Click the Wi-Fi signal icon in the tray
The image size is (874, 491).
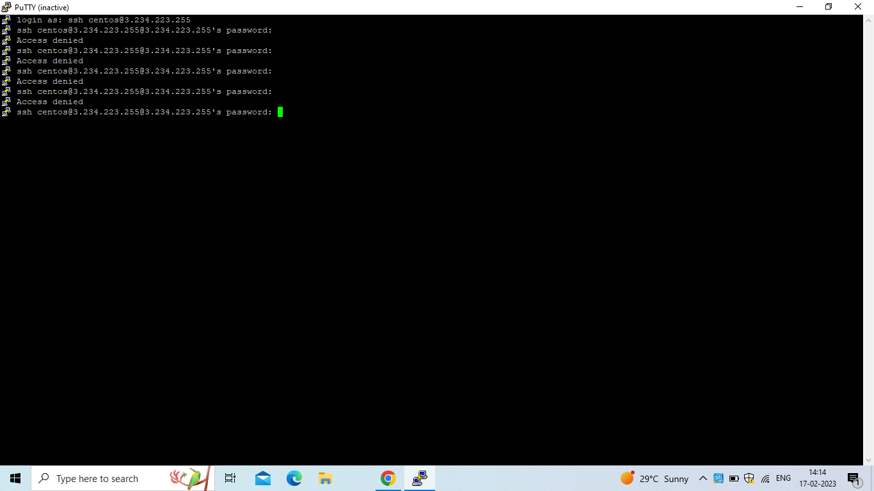765,478
